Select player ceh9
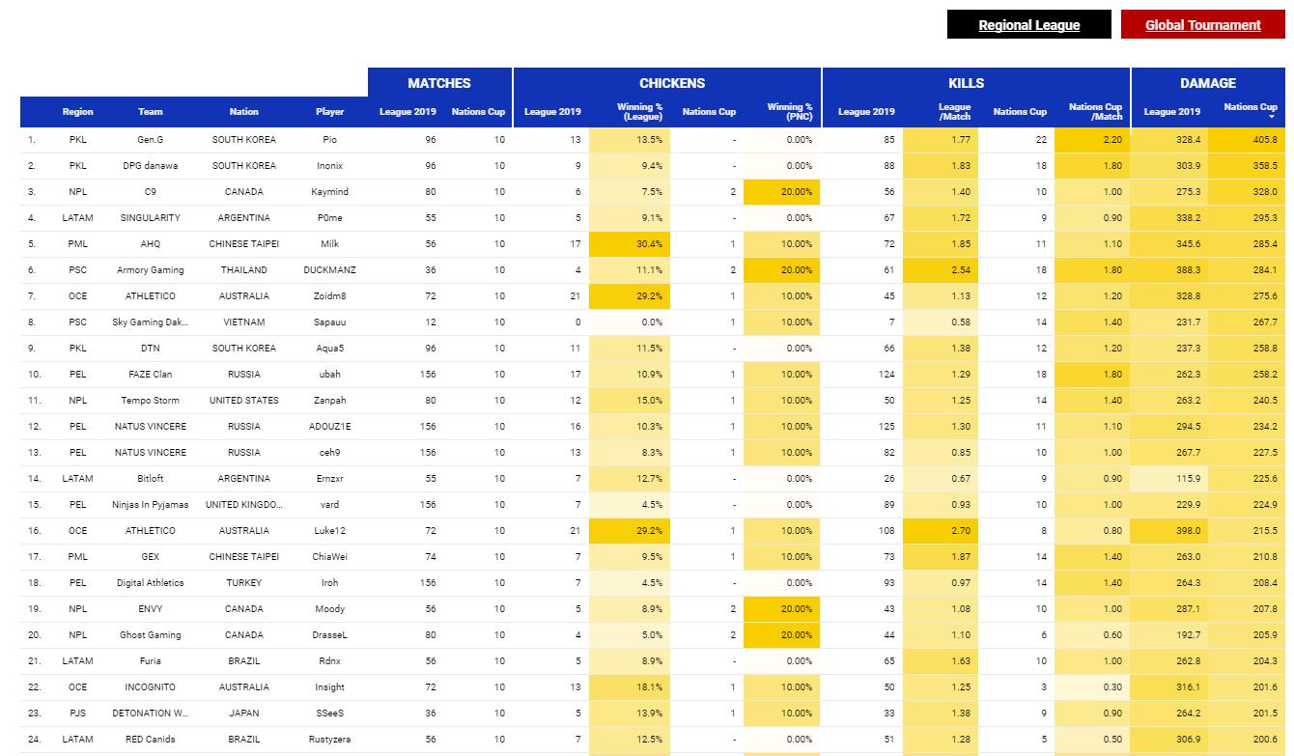 [x=329, y=453]
